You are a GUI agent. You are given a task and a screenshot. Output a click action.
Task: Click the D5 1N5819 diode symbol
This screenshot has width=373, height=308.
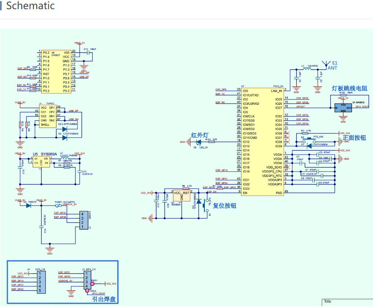[x=28, y=205]
